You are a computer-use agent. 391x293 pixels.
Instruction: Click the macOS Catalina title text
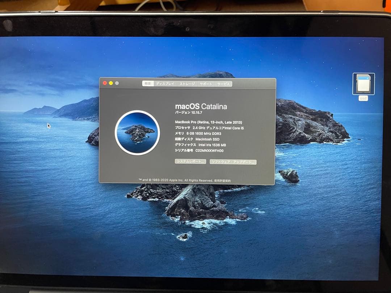[201, 106]
